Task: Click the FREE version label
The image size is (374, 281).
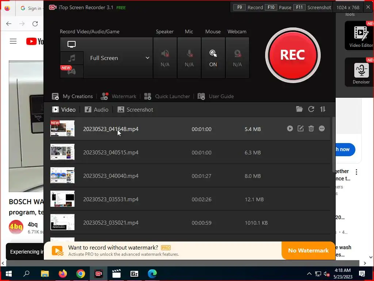Action: click(121, 8)
